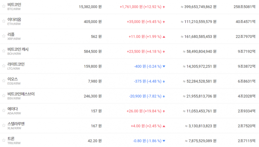Click the change -400 원 (-0.24 %)

[x=148, y=67]
